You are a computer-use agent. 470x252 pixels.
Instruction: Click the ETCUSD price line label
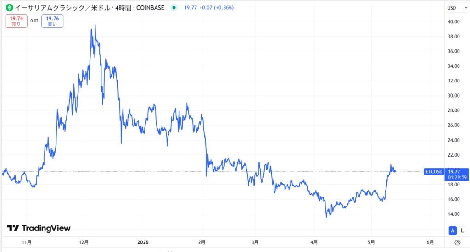434,172
